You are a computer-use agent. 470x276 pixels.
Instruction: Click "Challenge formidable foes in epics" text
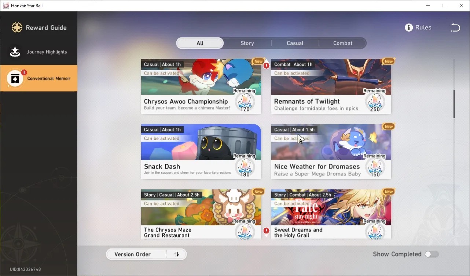(316, 109)
